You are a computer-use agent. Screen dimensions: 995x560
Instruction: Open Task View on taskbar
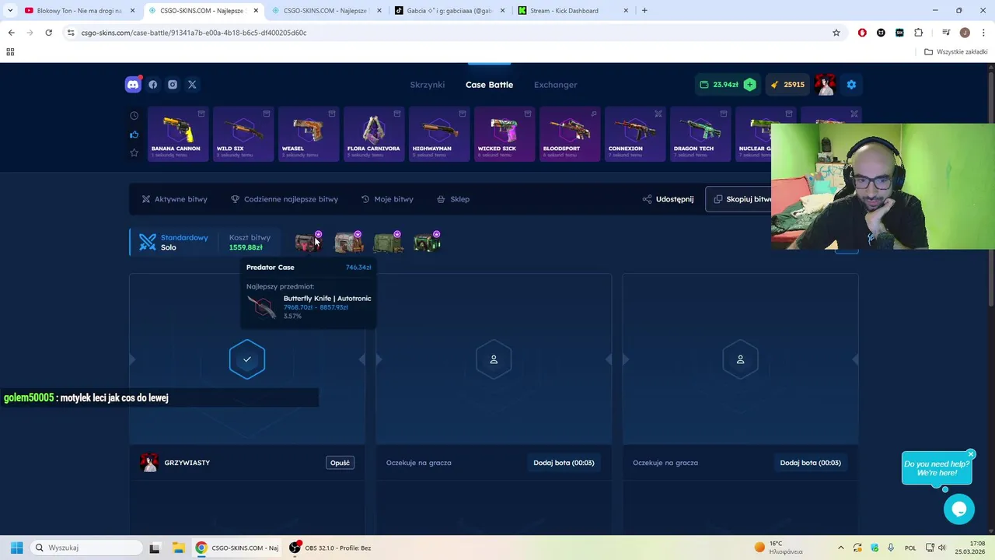click(155, 548)
